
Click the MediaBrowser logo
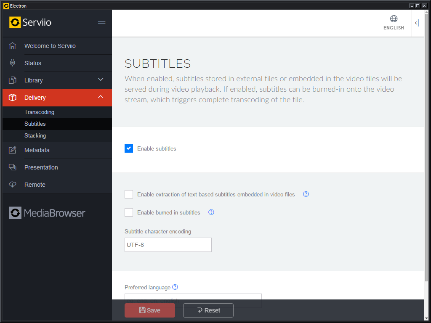[x=47, y=213]
